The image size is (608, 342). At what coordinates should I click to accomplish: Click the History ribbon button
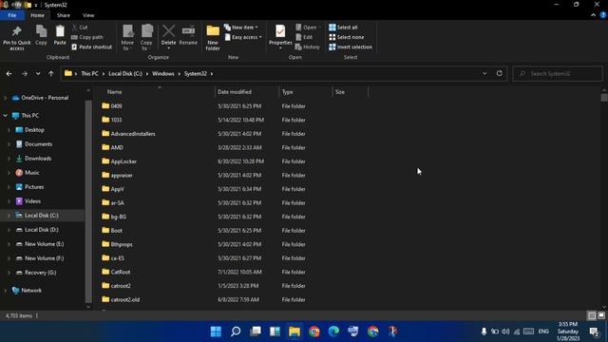(x=308, y=47)
